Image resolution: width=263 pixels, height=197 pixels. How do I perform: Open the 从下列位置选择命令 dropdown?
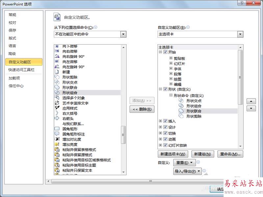(x=123, y=34)
